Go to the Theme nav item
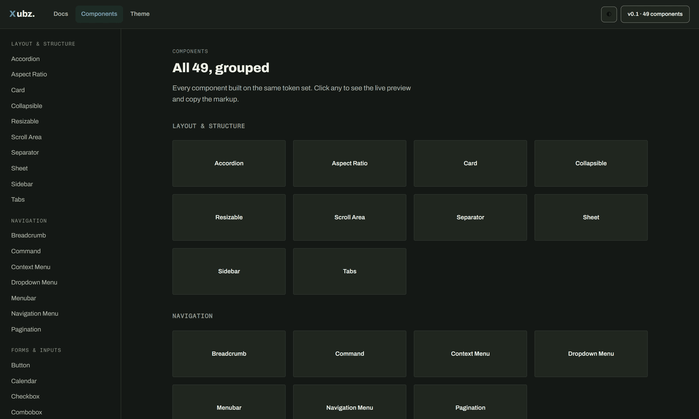Viewport: 699px width, 419px height. (140, 14)
